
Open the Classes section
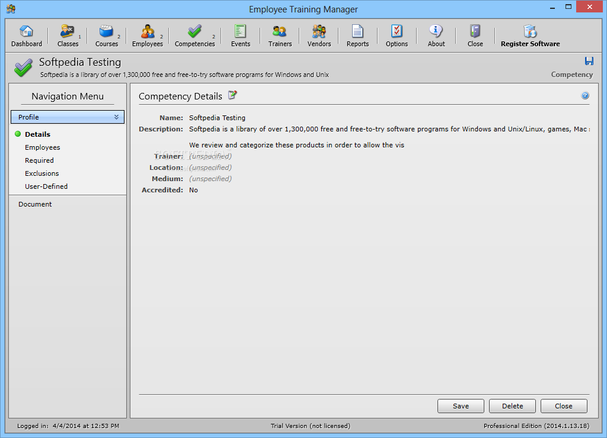coord(68,36)
